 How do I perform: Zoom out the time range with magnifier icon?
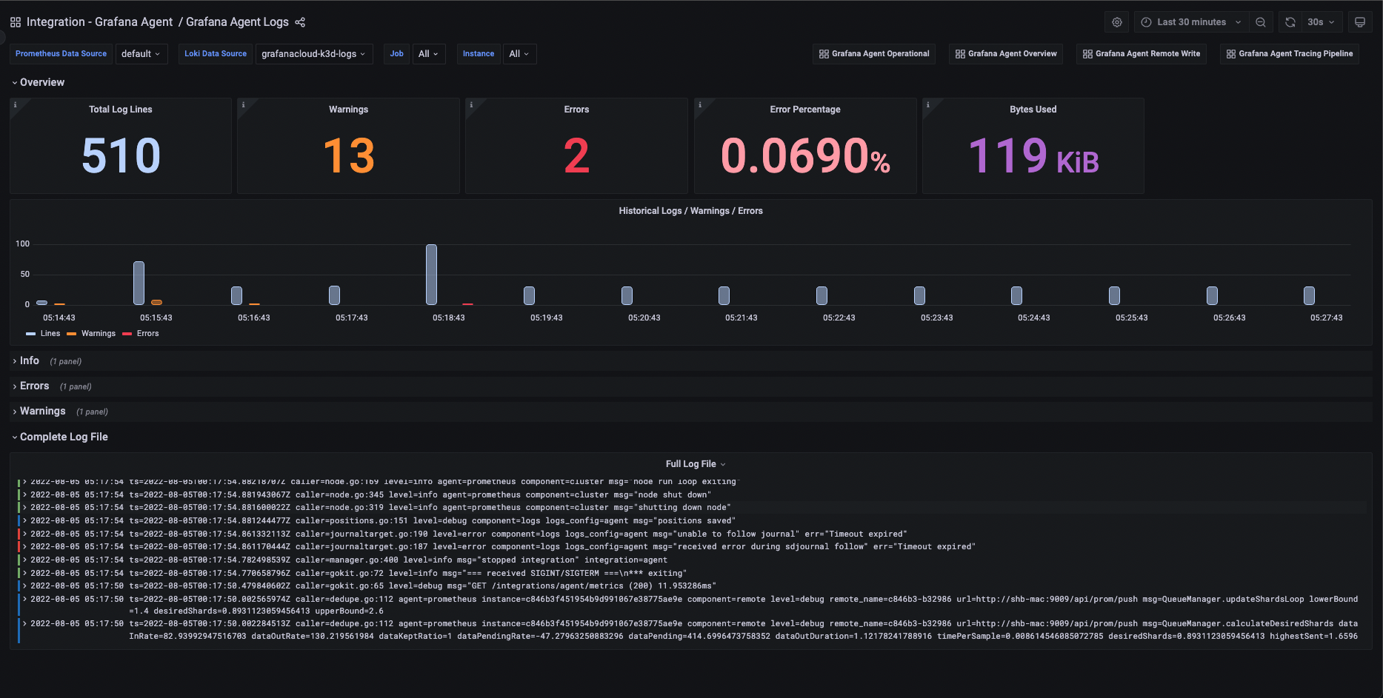pos(1262,22)
